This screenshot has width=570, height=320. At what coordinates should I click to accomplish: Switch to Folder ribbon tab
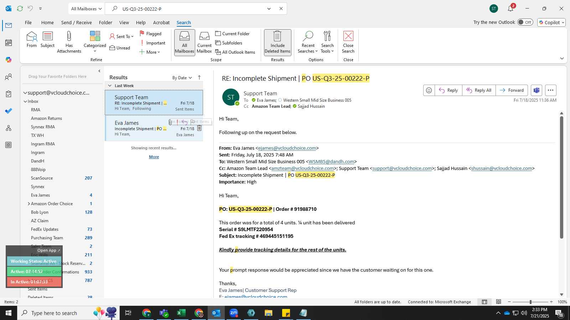click(105, 22)
